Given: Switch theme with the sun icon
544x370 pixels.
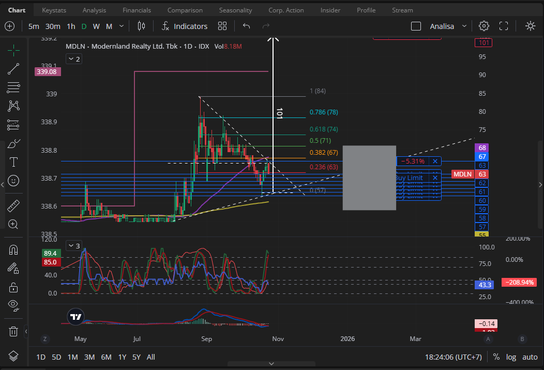Looking at the screenshot, I should point(530,26).
